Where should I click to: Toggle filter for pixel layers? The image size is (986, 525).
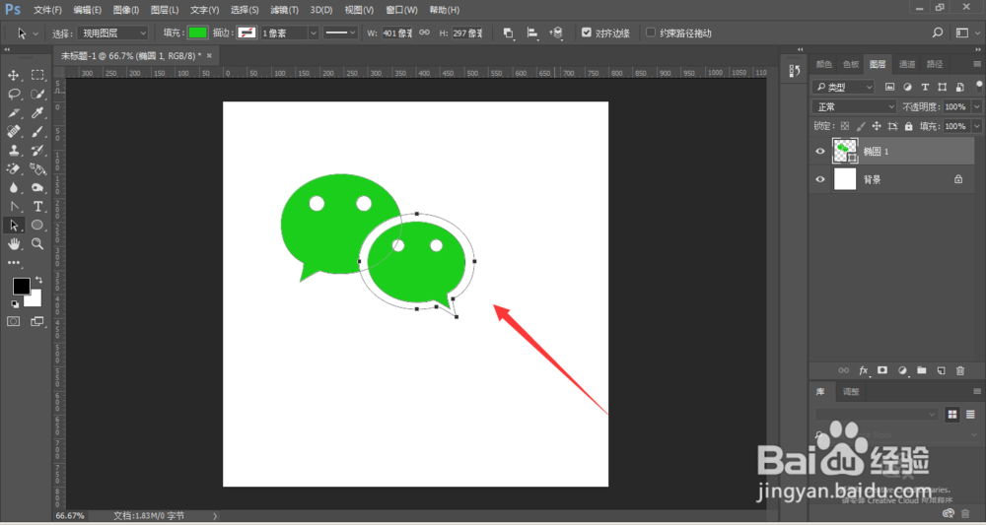pos(889,88)
